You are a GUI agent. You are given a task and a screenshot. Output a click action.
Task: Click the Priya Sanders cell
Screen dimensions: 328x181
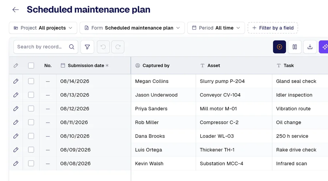163,109
